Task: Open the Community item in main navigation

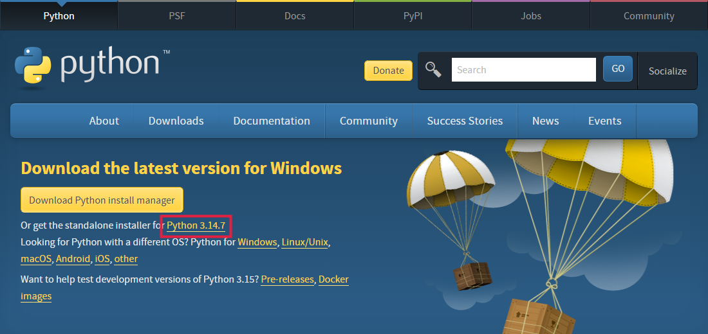Action: coord(368,121)
